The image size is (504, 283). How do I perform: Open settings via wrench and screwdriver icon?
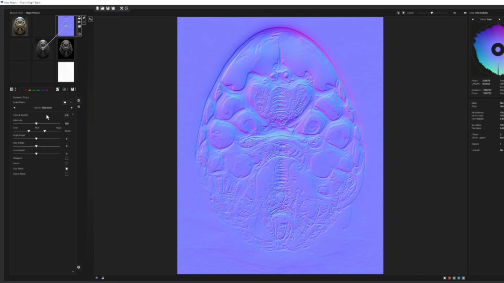[x=121, y=8]
